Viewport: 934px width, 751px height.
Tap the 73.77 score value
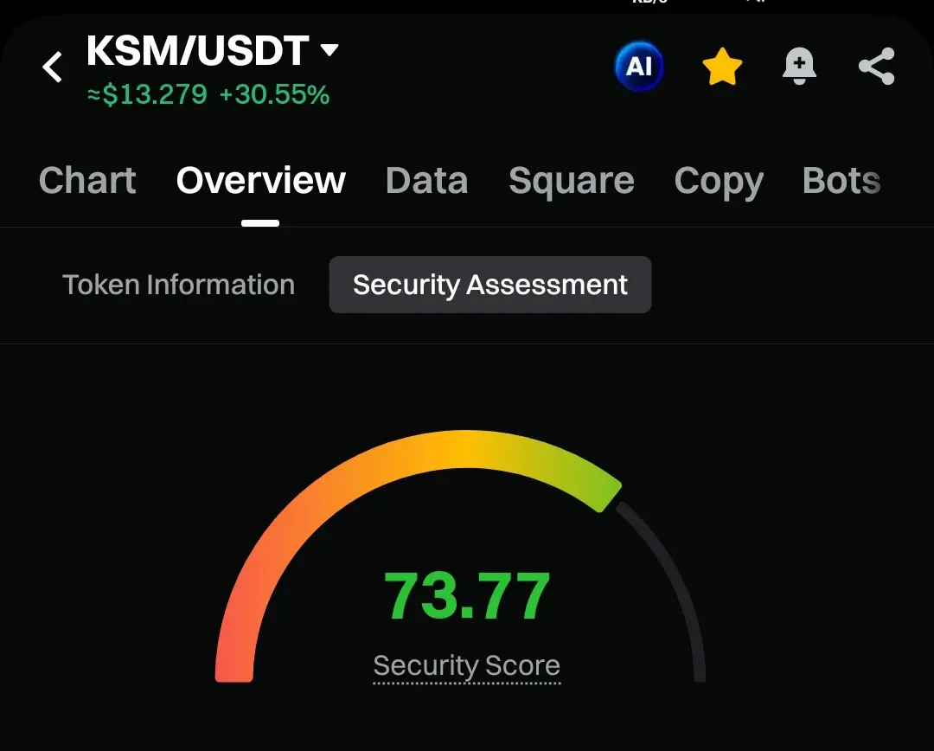(x=467, y=595)
